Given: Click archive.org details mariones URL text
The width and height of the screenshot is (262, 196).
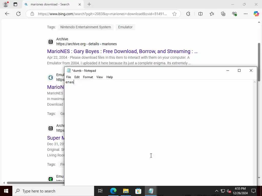Looking at the screenshot, I should click(86, 44).
